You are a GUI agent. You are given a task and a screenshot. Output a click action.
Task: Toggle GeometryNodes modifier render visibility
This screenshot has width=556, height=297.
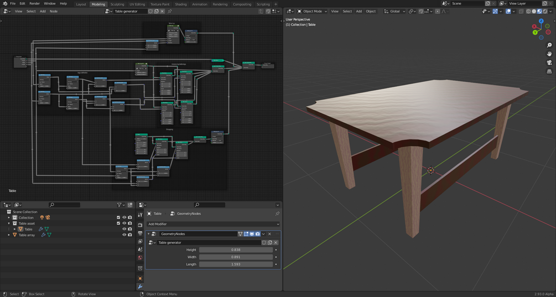click(257, 234)
